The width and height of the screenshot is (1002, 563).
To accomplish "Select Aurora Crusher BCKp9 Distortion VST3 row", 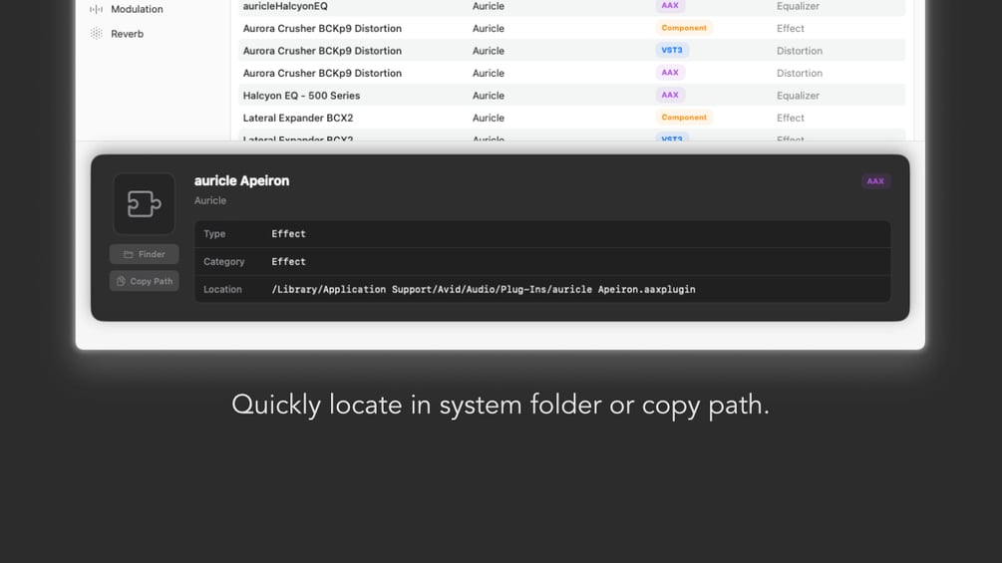I will [572, 51].
